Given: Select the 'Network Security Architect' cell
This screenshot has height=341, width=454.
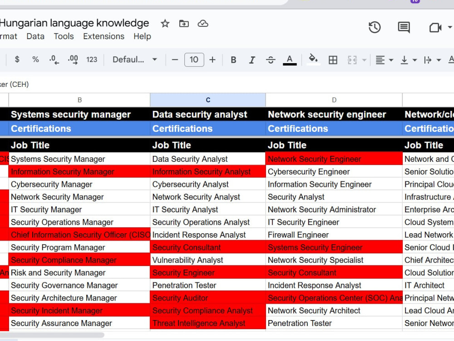Looking at the screenshot, I should tap(334, 310).
